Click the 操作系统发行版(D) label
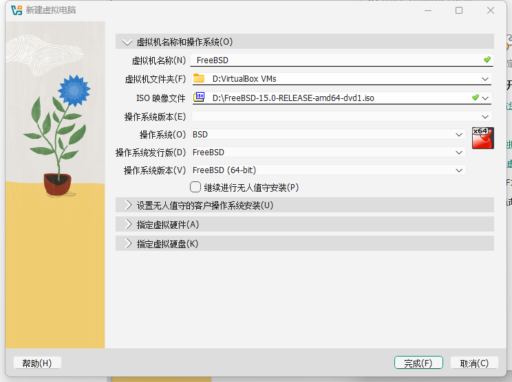This screenshot has height=382, width=512. pyautogui.click(x=151, y=153)
